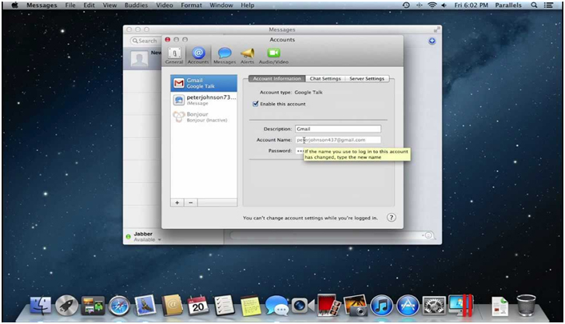Select the contact avatar in conversation list
The width and height of the screenshot is (565, 324).
(139, 59)
